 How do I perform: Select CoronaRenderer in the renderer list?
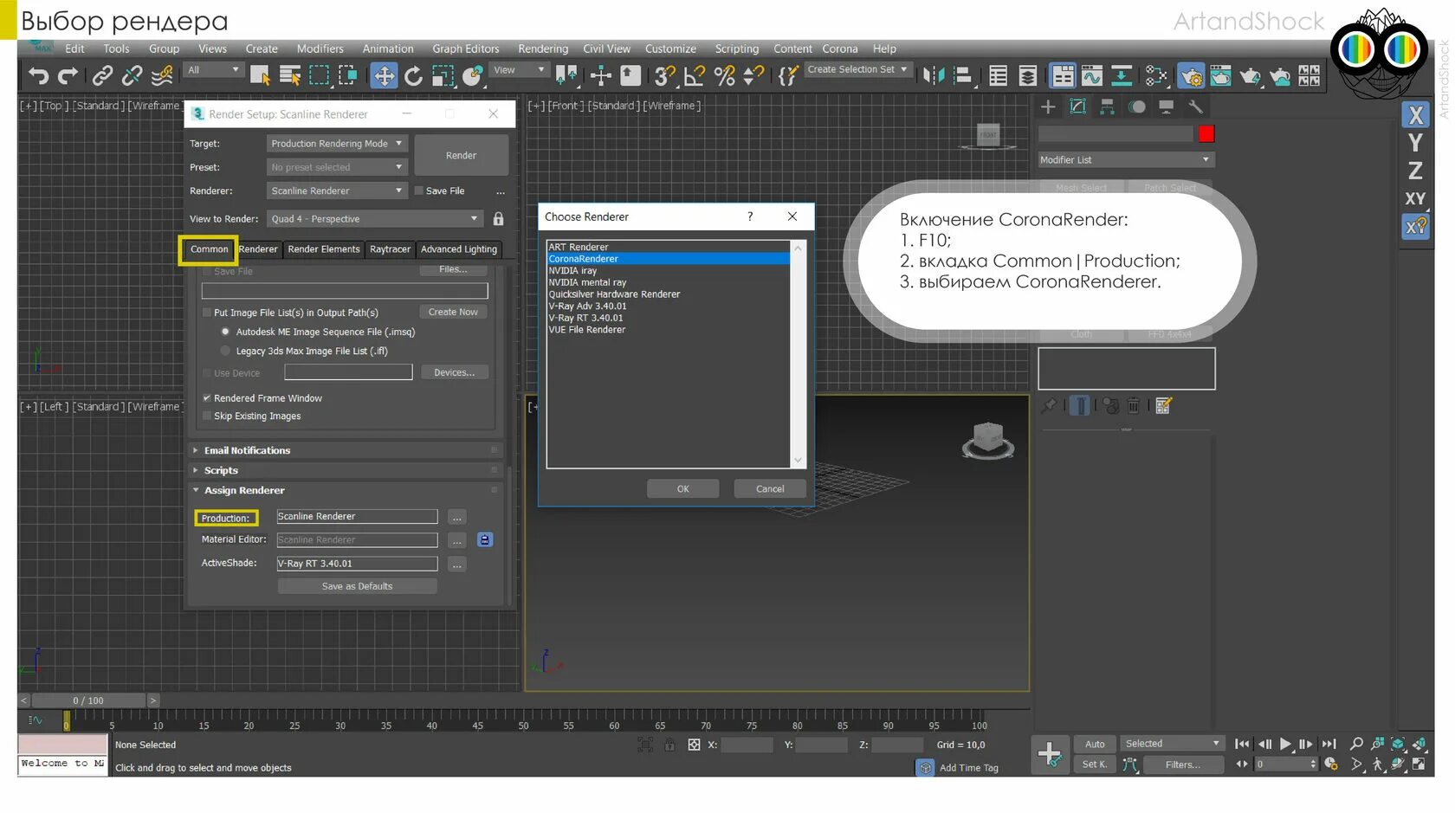668,259
